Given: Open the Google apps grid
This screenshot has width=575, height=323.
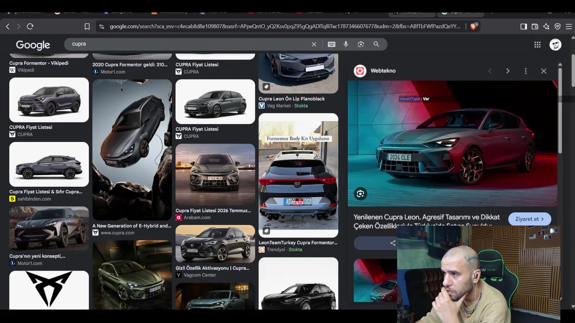Looking at the screenshot, I should click(537, 44).
